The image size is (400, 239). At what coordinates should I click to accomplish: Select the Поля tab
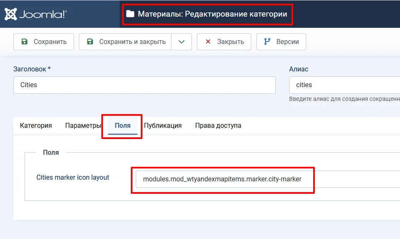(123, 126)
